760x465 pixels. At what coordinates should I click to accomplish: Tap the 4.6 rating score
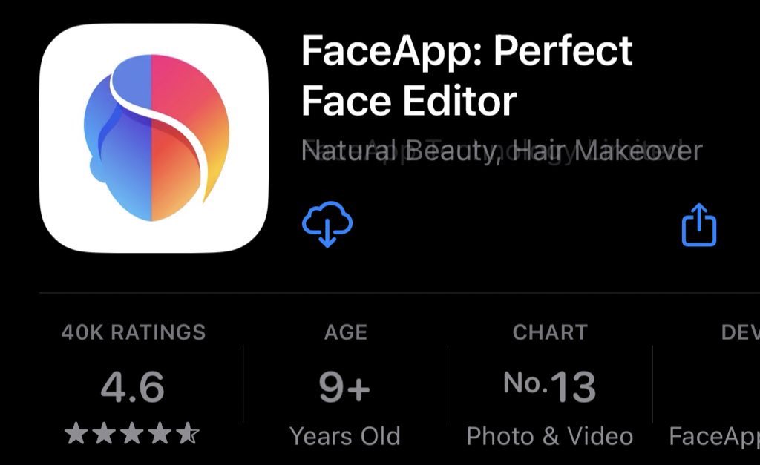click(132, 387)
